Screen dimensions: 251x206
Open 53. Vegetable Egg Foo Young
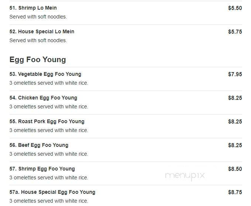[x=45, y=74]
